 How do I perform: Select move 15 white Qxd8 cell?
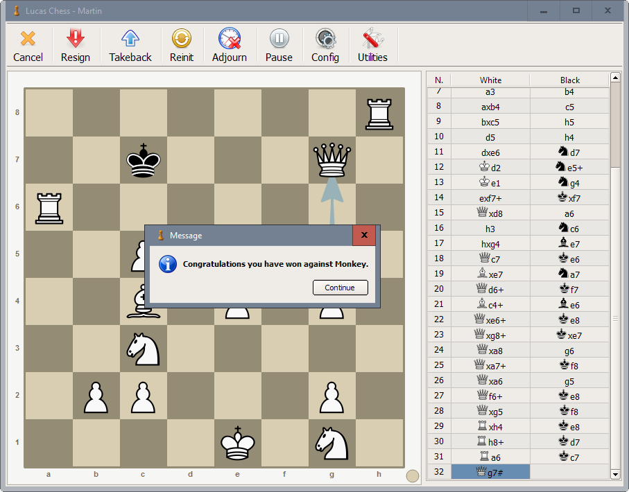point(490,213)
